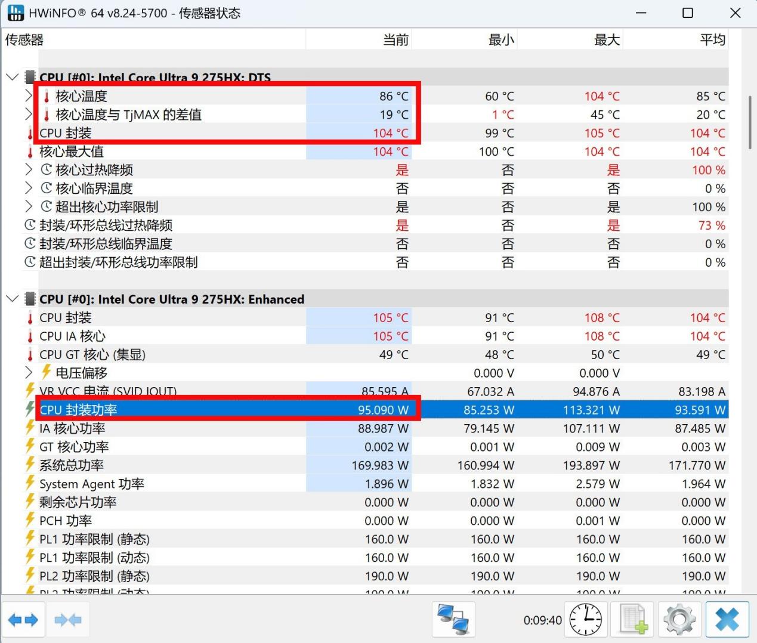Click the vertical scrollbar thumb

750,122
